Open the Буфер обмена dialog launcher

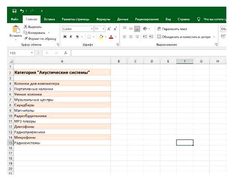[x=58, y=45]
